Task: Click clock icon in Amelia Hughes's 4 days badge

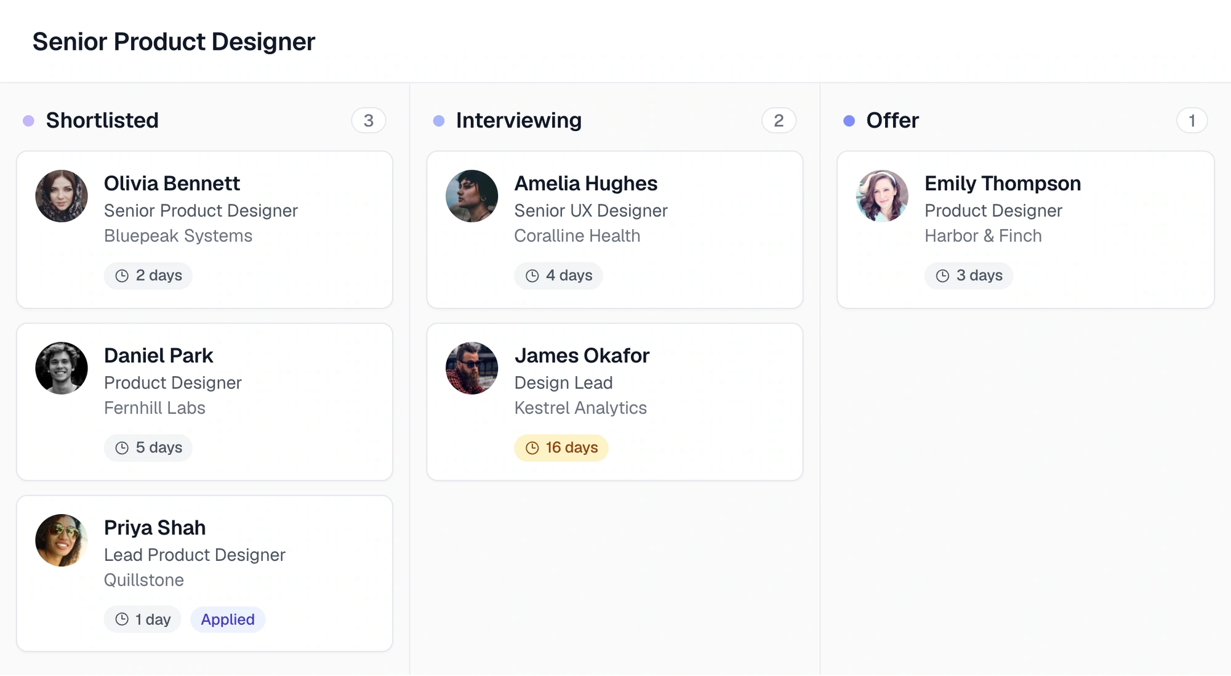Action: [x=532, y=276]
